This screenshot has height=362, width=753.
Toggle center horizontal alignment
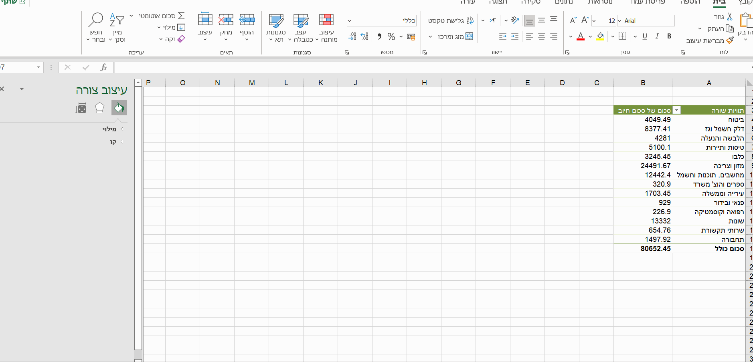click(x=542, y=36)
